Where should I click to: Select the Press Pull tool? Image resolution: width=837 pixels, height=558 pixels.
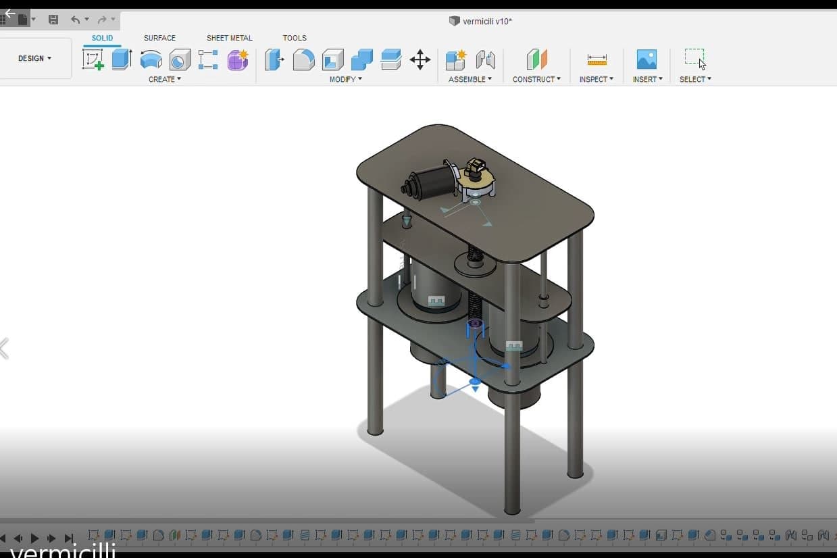point(274,59)
